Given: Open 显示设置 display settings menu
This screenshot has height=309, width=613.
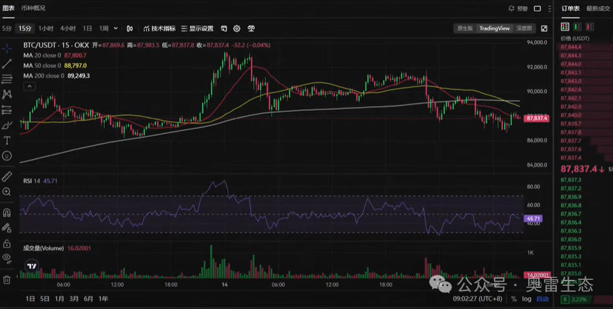Looking at the screenshot, I should tap(197, 28).
